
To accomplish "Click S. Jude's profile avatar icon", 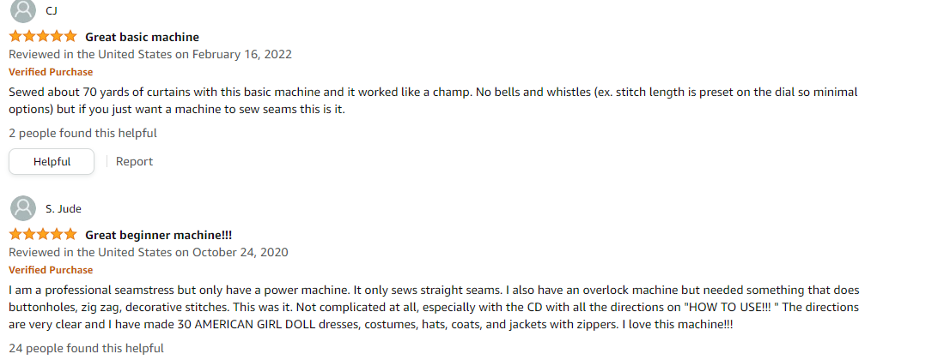I will pos(23,208).
